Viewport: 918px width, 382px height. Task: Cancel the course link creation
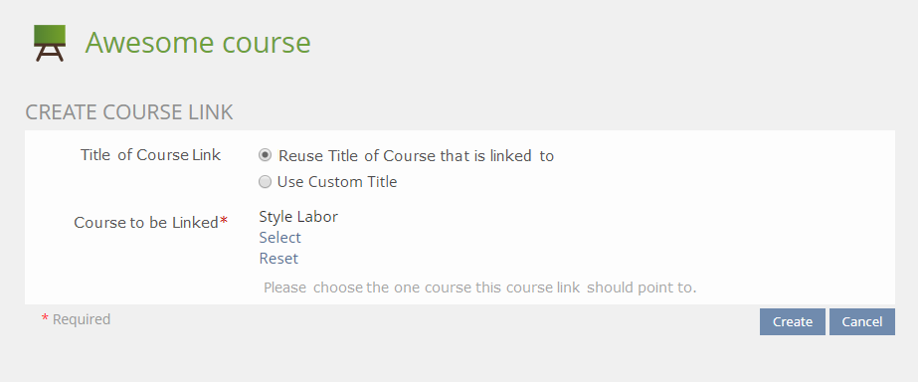coord(861,321)
